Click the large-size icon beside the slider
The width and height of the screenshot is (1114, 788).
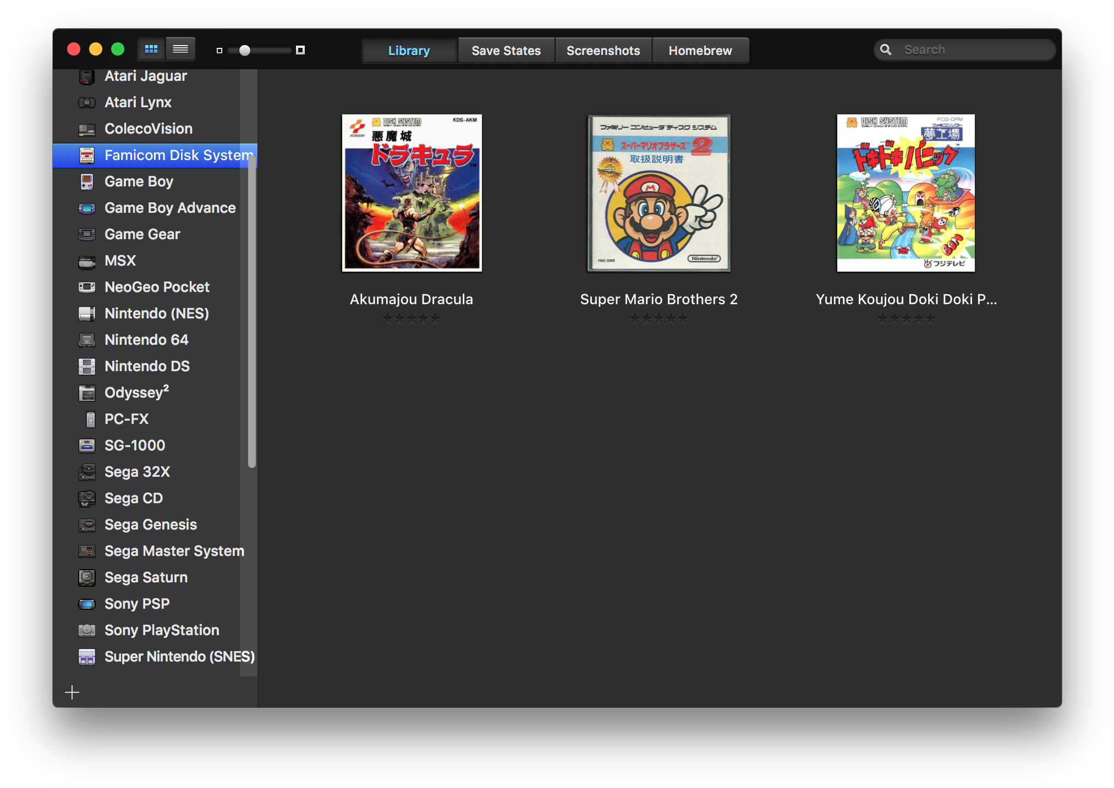[300, 50]
